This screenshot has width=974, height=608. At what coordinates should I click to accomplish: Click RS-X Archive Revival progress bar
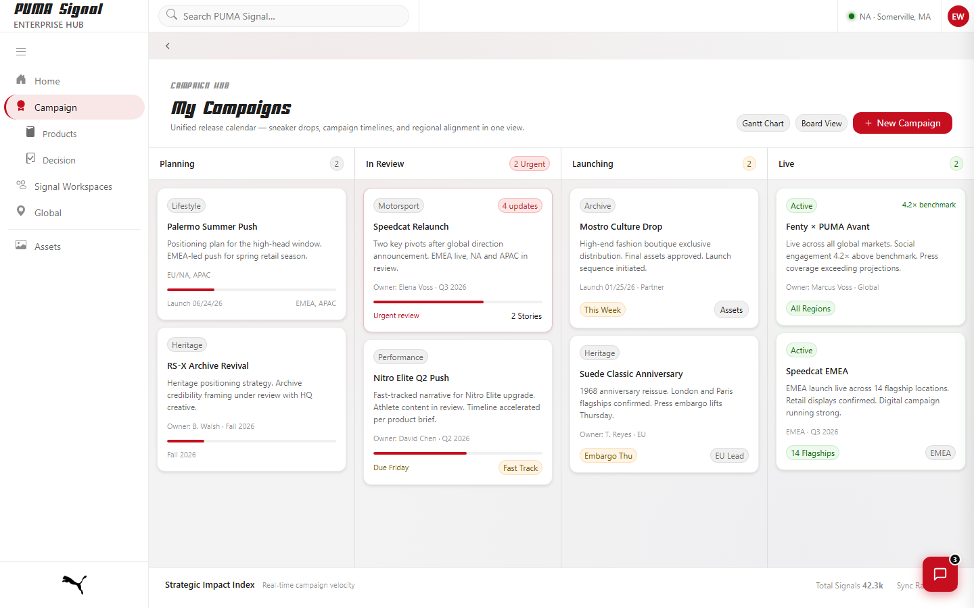point(252,441)
